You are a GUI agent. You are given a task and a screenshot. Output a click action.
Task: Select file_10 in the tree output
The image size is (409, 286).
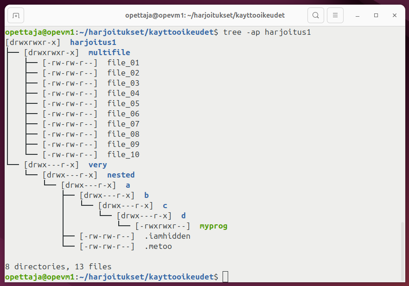(x=123, y=154)
